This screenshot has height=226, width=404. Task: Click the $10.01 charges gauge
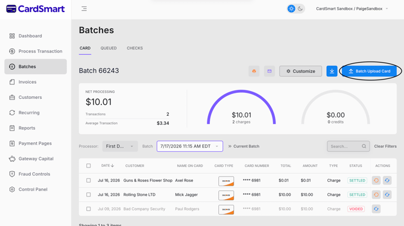241,107
